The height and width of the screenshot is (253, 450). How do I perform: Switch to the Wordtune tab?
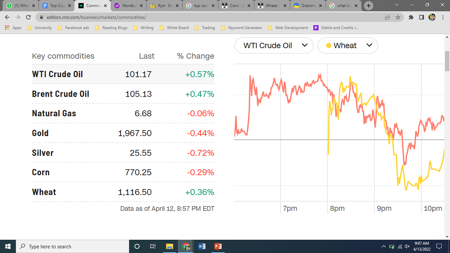pos(128,6)
